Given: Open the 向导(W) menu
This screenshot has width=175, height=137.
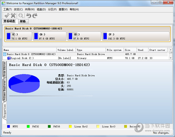Looking at the screenshot, I should pos(30,9).
